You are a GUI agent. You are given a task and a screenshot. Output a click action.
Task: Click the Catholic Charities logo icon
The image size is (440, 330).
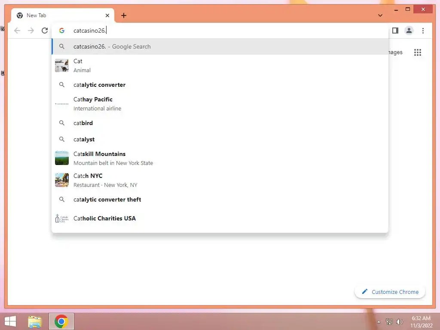[62, 218]
